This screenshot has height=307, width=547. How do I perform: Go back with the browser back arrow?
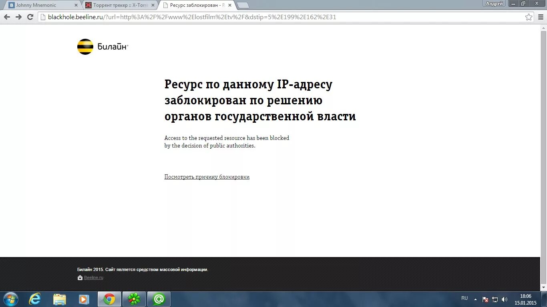7,17
